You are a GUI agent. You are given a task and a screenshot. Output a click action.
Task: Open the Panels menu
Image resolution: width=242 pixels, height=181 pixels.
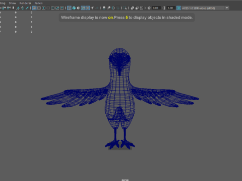click(x=38, y=3)
